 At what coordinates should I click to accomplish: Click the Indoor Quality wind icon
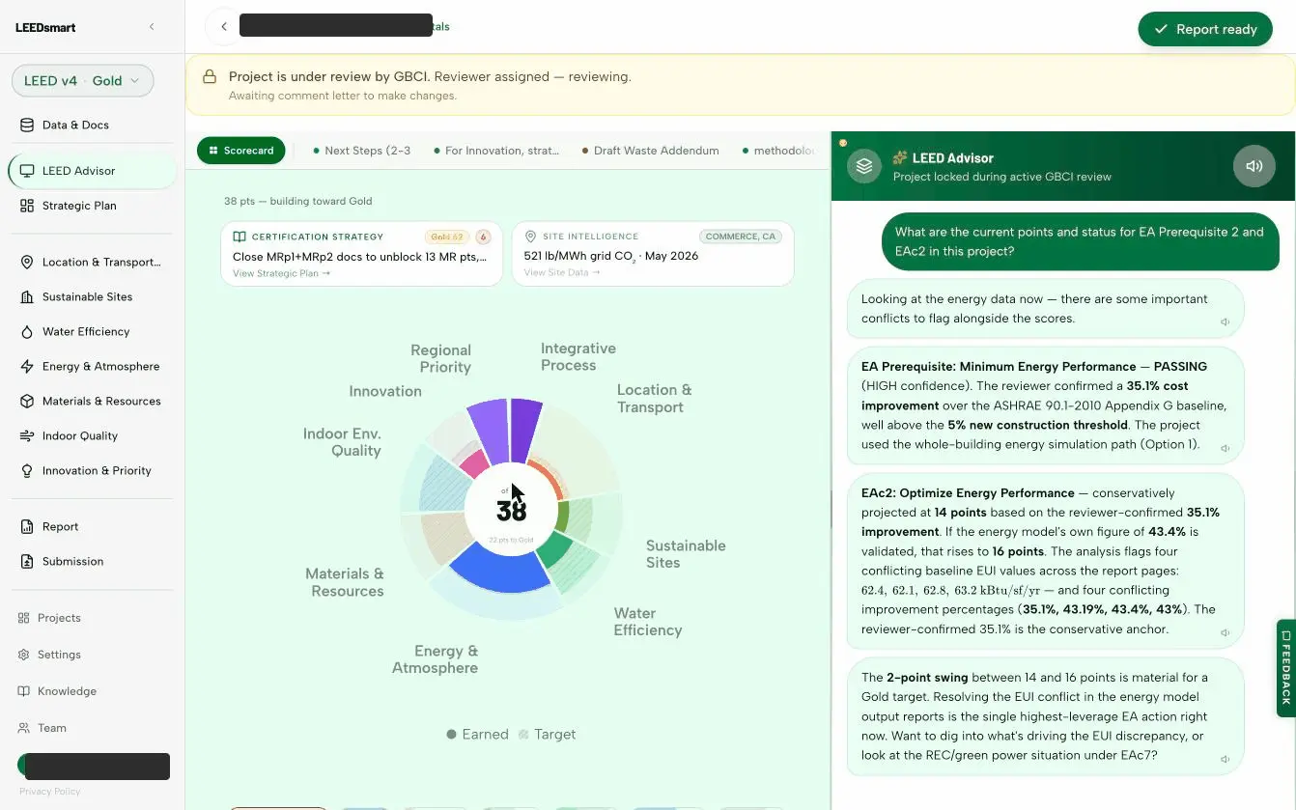coord(26,435)
